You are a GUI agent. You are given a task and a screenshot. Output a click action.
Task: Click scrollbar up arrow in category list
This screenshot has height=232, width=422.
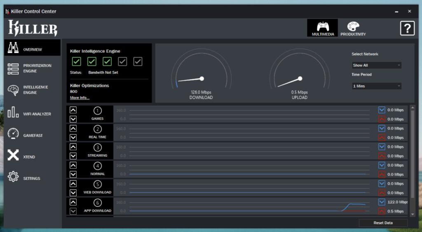point(413,108)
